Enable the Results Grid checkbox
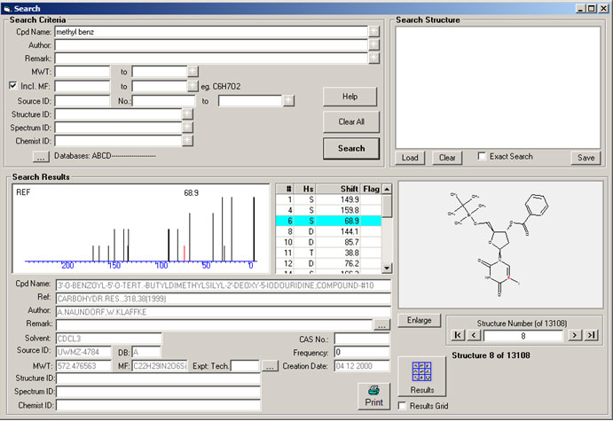613x421 pixels. [404, 406]
